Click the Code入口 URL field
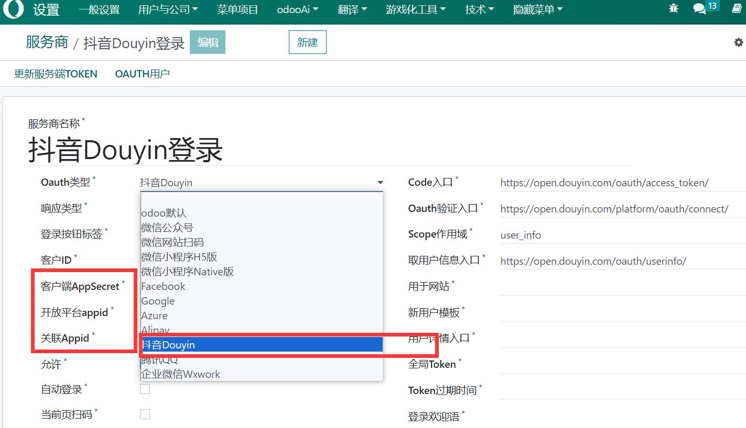This screenshot has width=746, height=428. (x=623, y=183)
